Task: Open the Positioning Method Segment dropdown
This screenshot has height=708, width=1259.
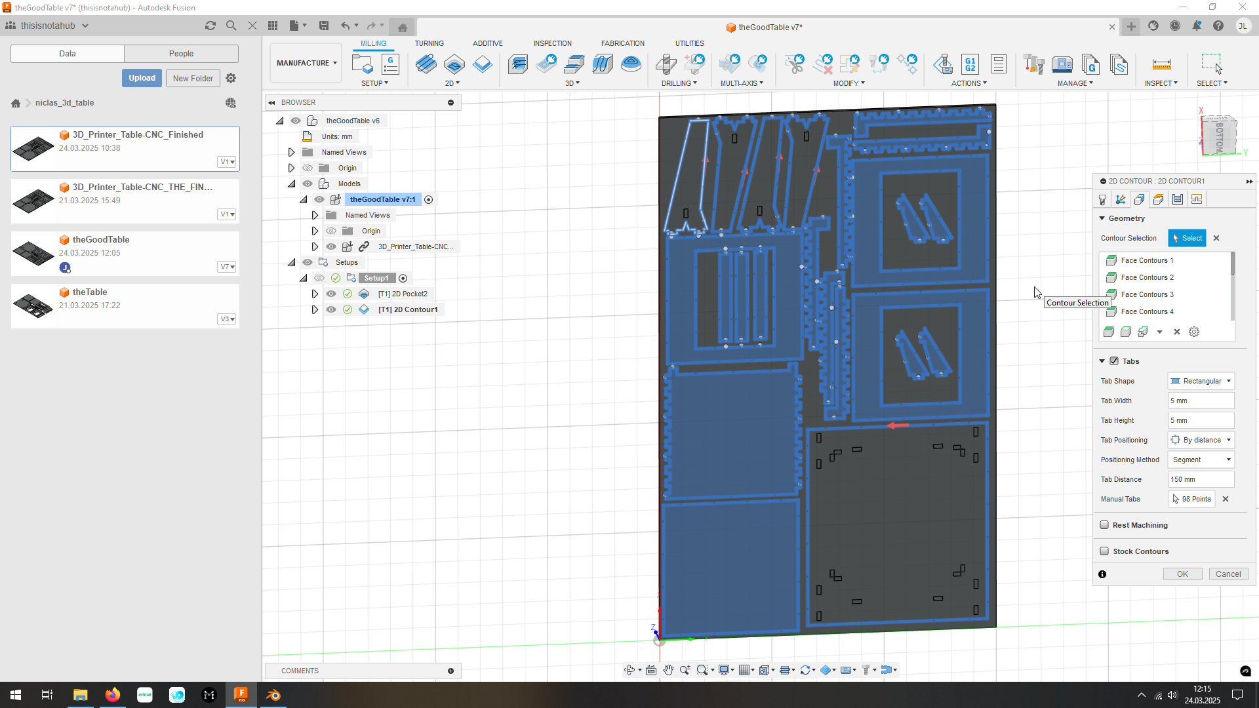Action: pos(1201,460)
